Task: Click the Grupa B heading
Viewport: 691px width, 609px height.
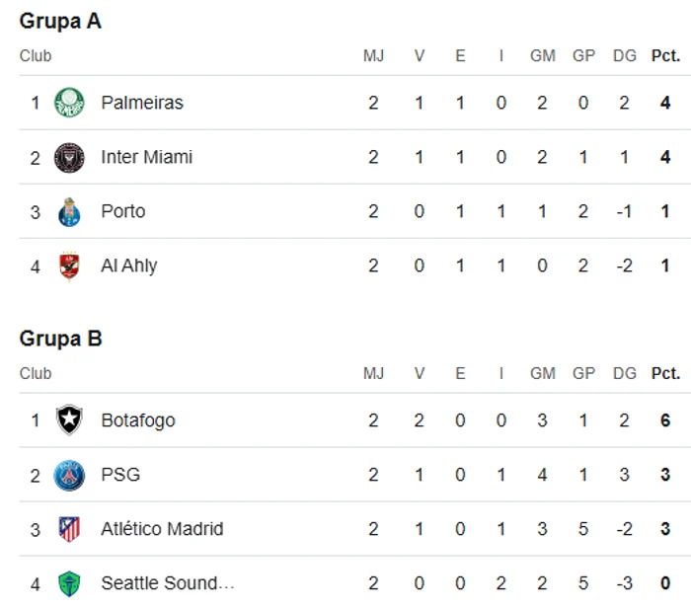Action: (x=61, y=339)
